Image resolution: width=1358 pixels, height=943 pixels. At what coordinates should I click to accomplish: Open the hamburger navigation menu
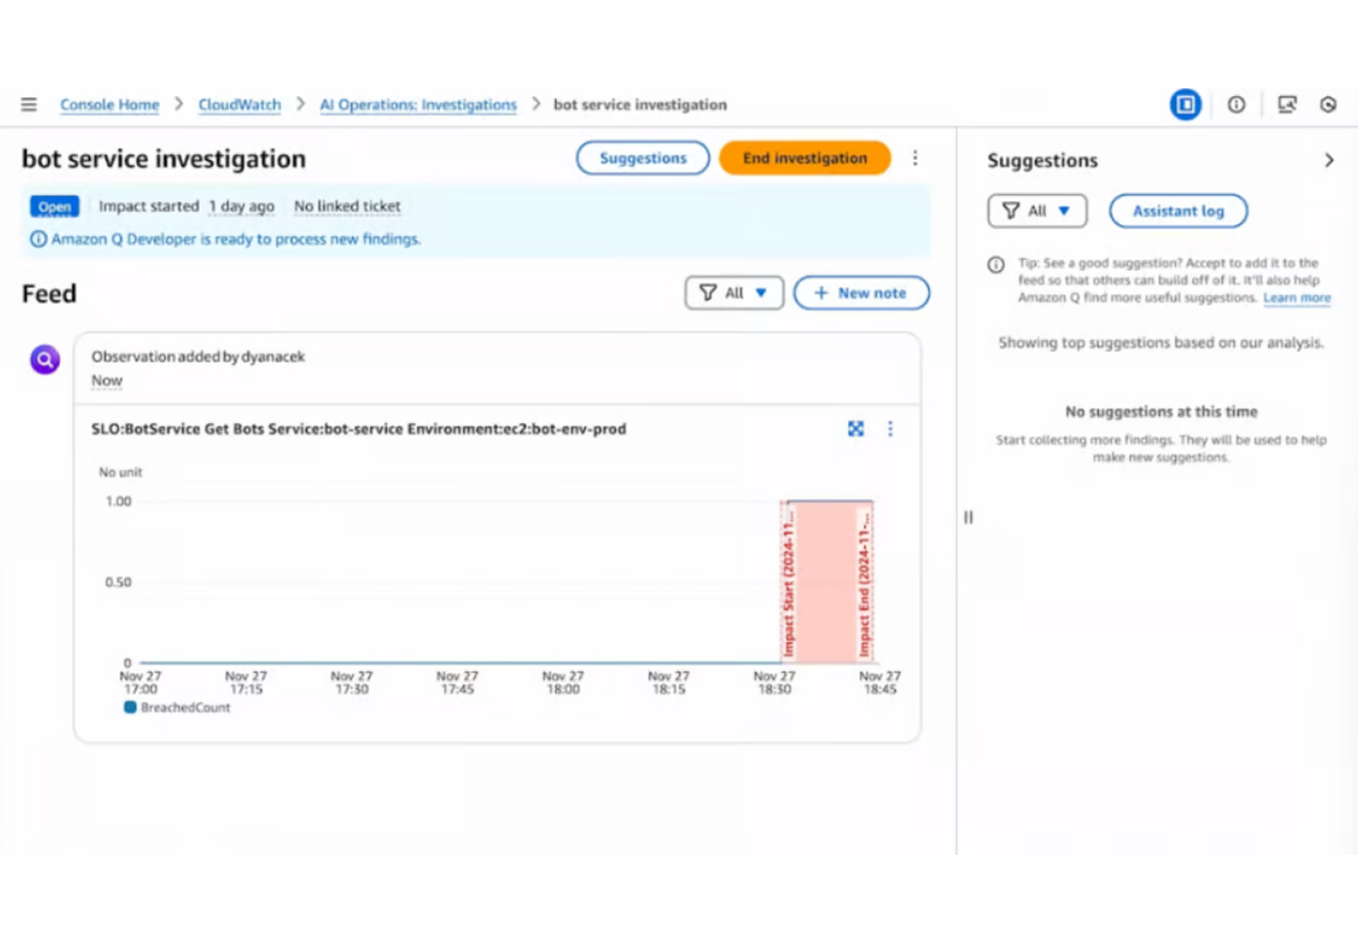[x=28, y=104]
